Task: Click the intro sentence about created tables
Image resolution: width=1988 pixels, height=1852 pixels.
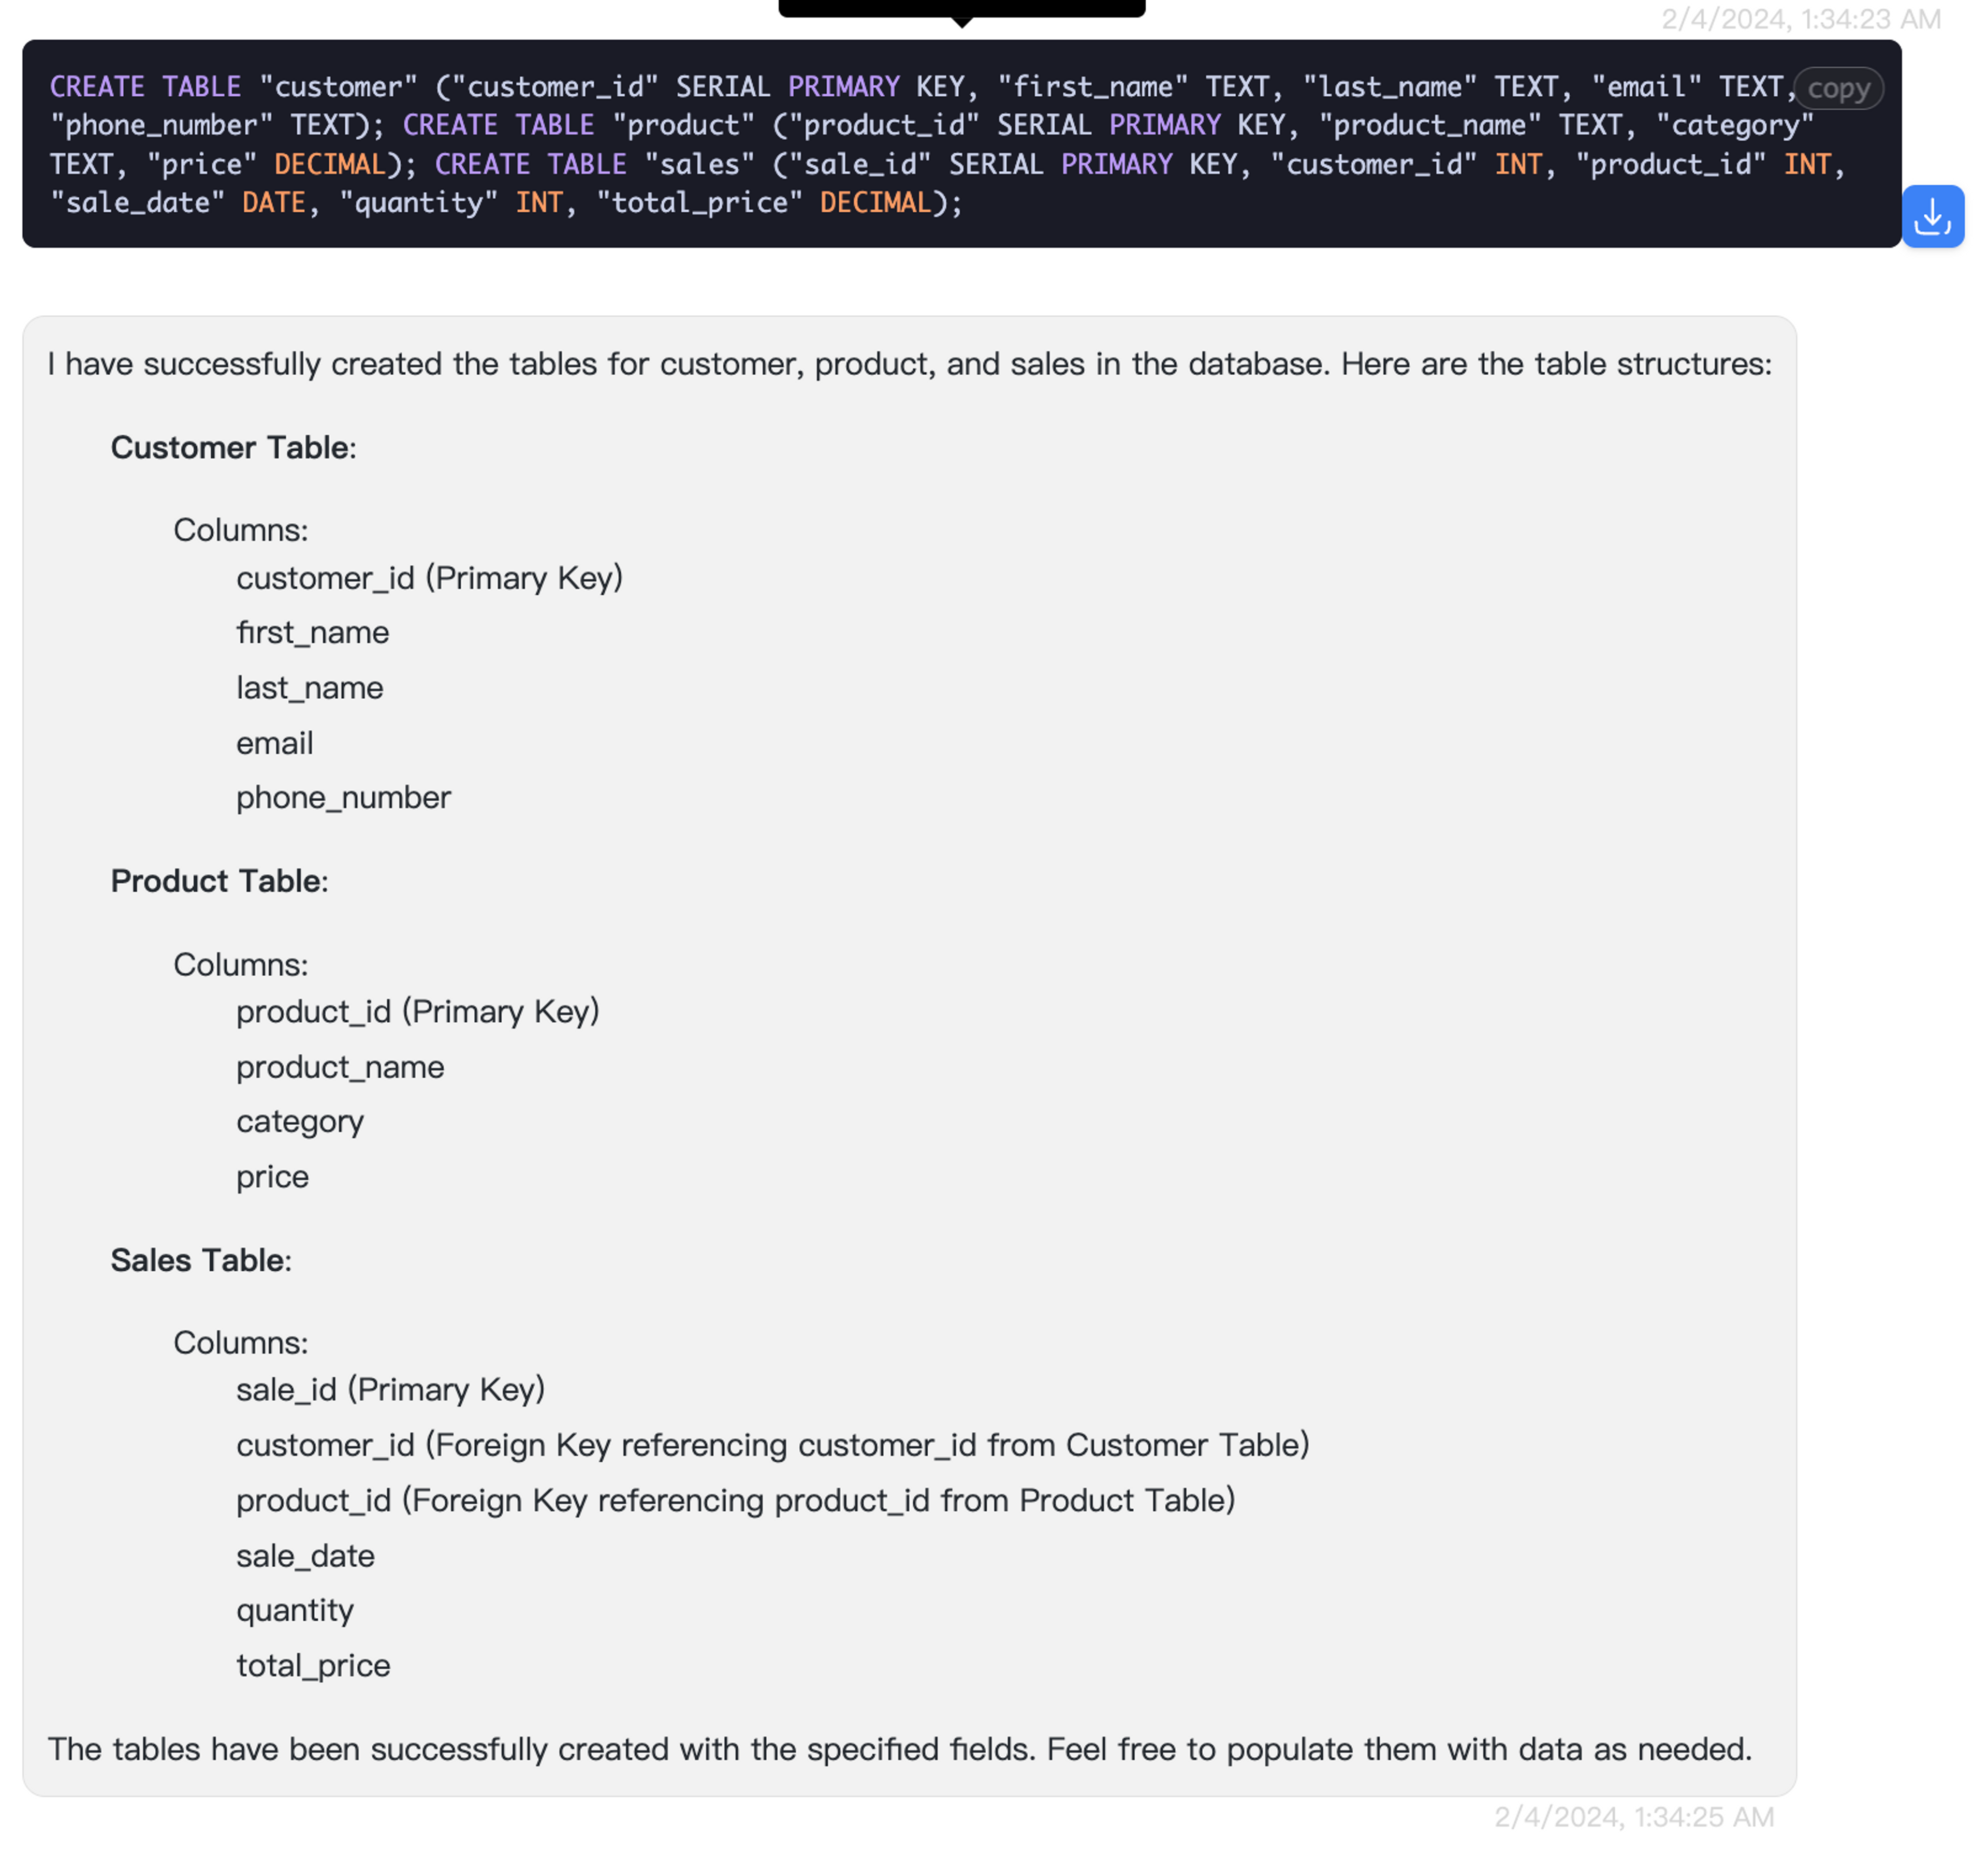Action: [908, 364]
